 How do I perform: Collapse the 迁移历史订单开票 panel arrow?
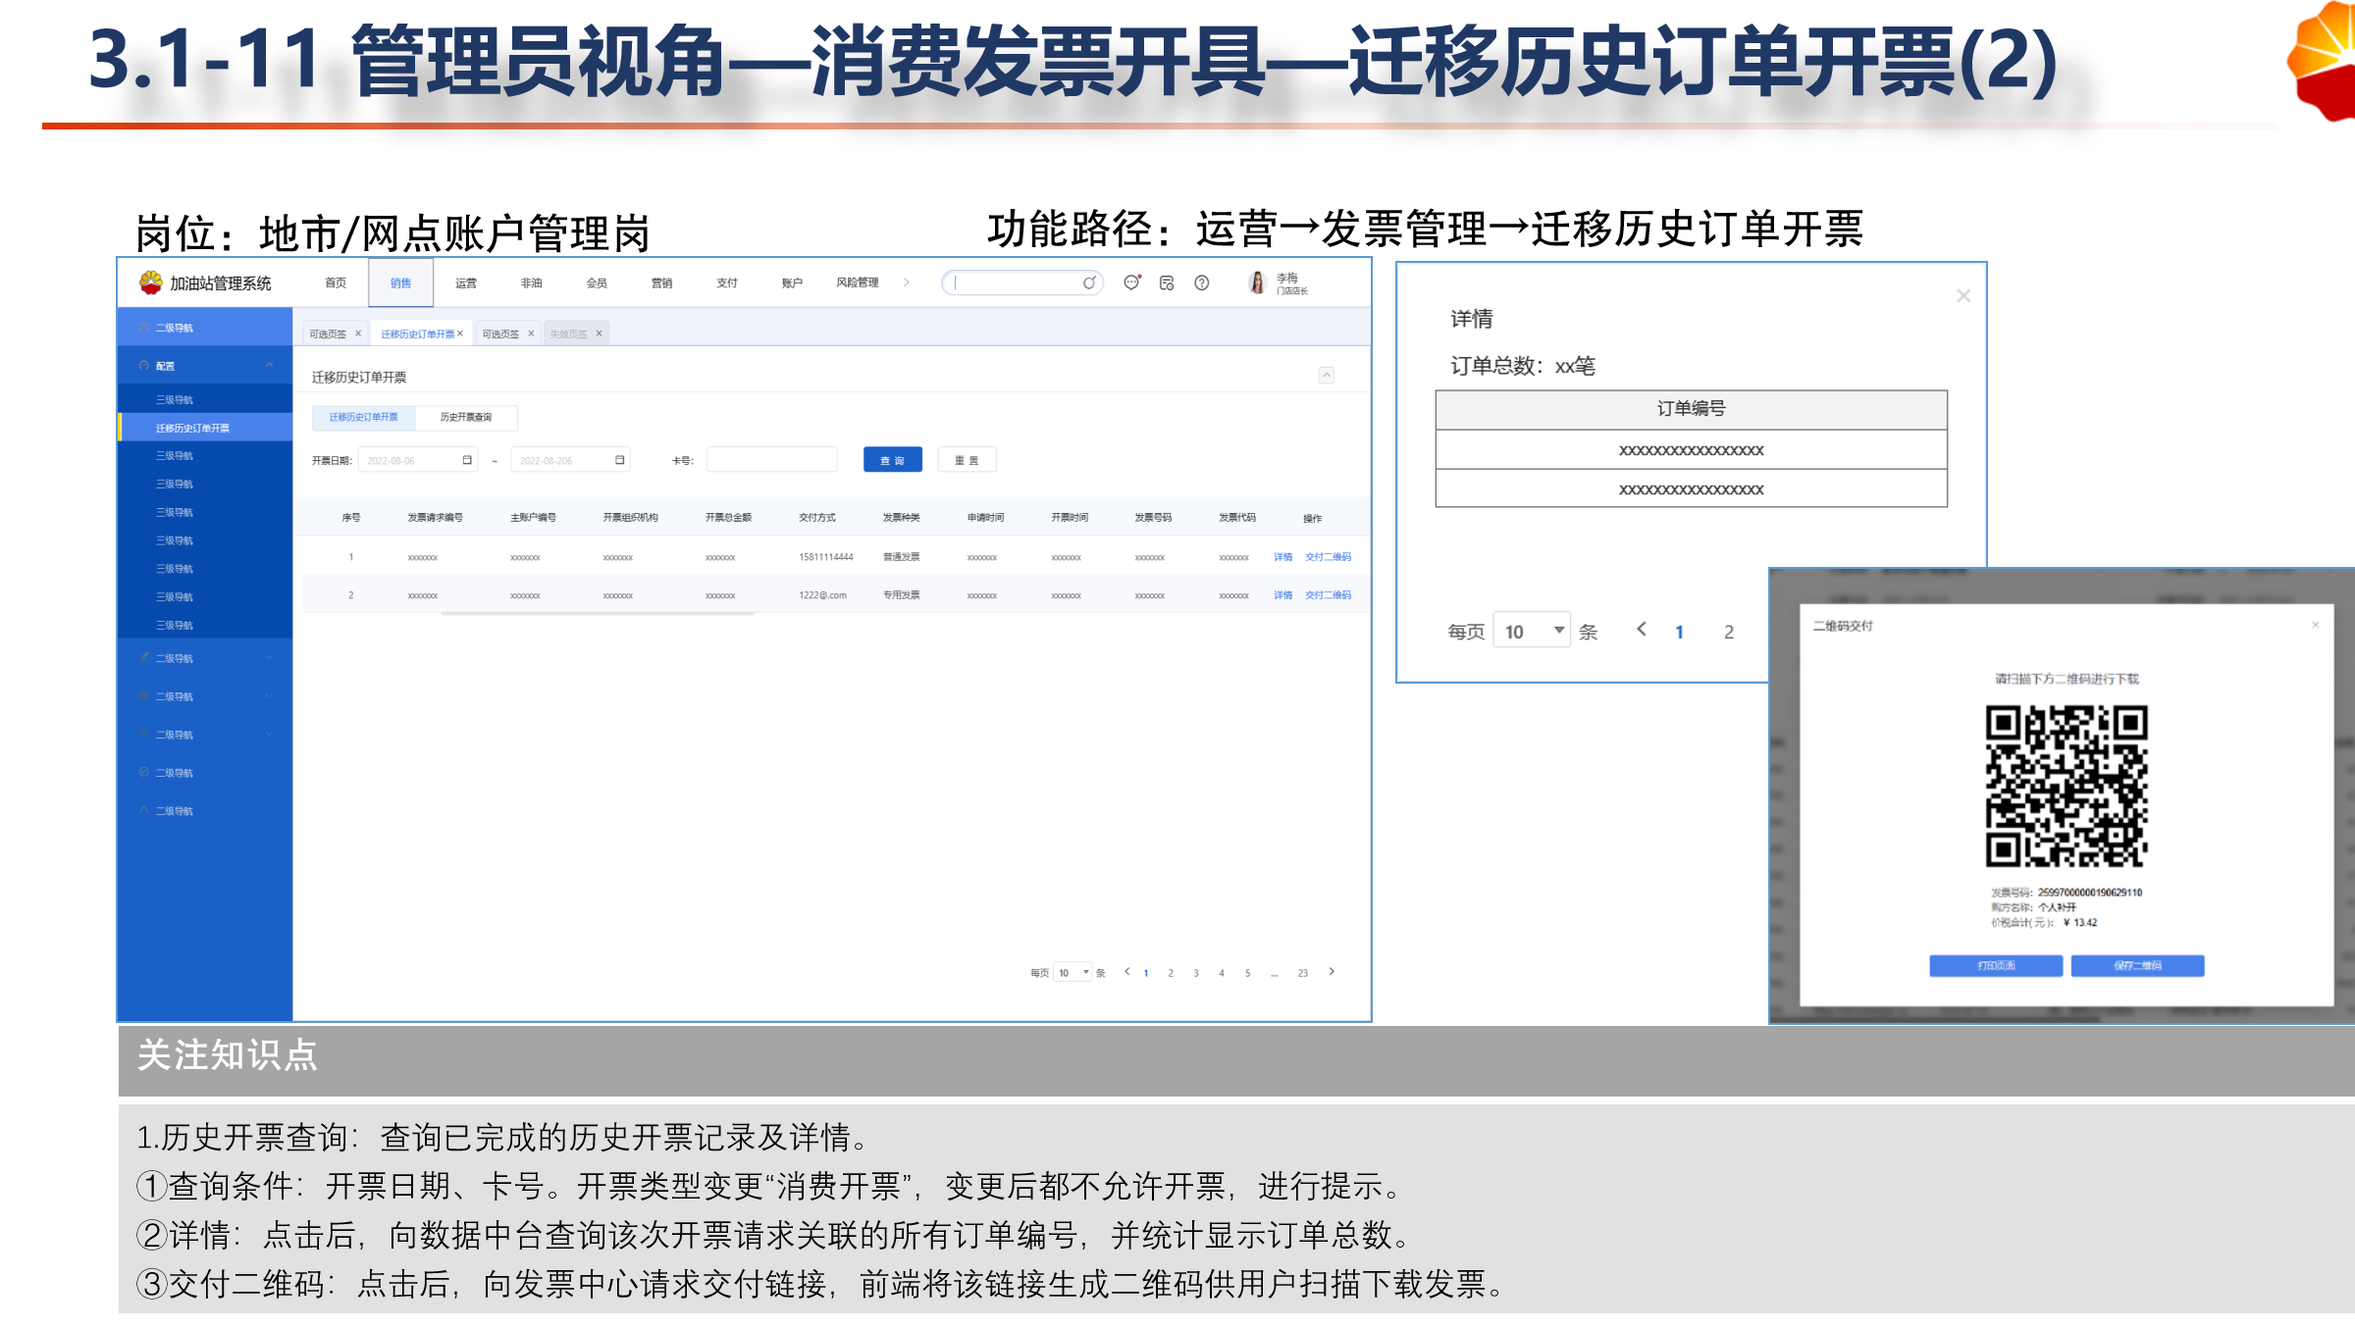click(x=1326, y=375)
